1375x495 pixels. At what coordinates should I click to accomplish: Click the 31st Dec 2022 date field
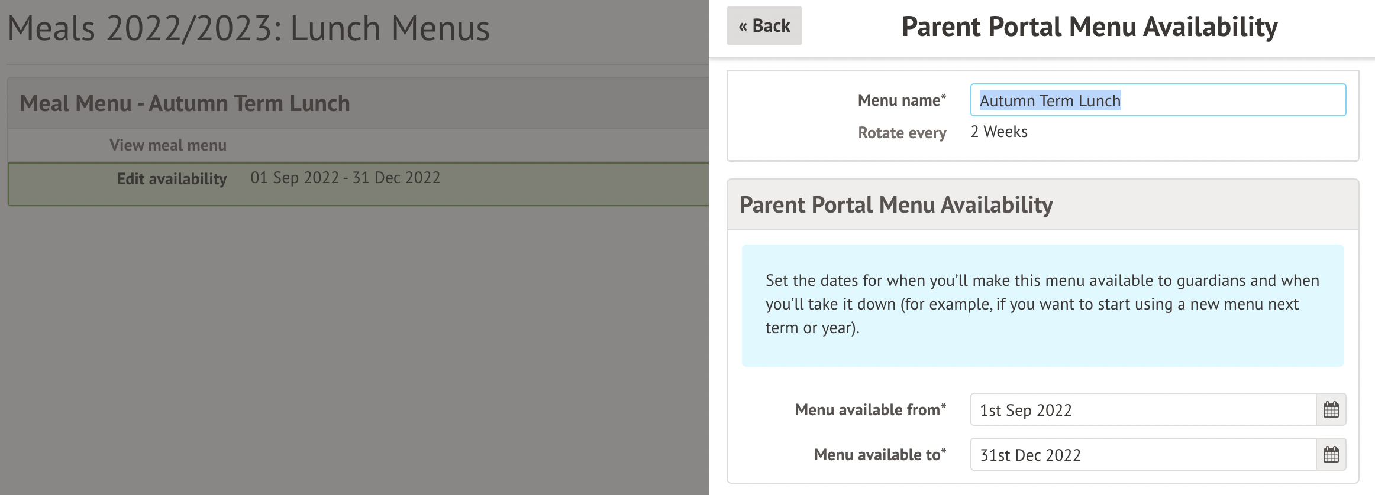point(1142,455)
